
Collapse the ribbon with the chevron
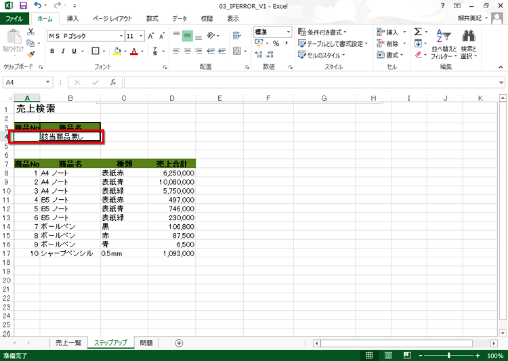pyautogui.click(x=501, y=67)
